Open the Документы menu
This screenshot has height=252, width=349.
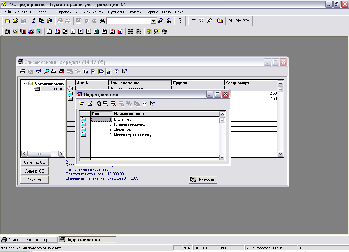tap(93, 12)
